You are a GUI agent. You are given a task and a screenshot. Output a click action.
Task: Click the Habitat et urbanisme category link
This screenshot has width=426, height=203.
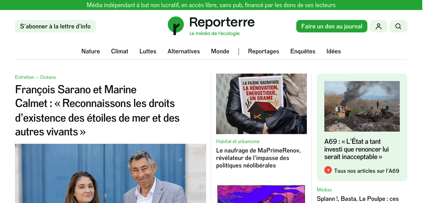[x=238, y=141]
